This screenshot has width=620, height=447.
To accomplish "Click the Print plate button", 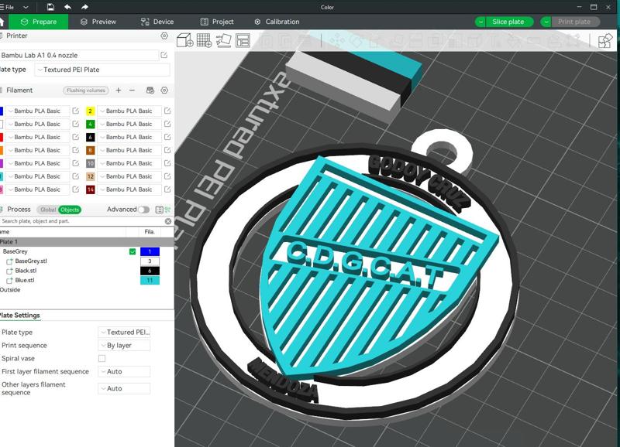I will coord(574,22).
